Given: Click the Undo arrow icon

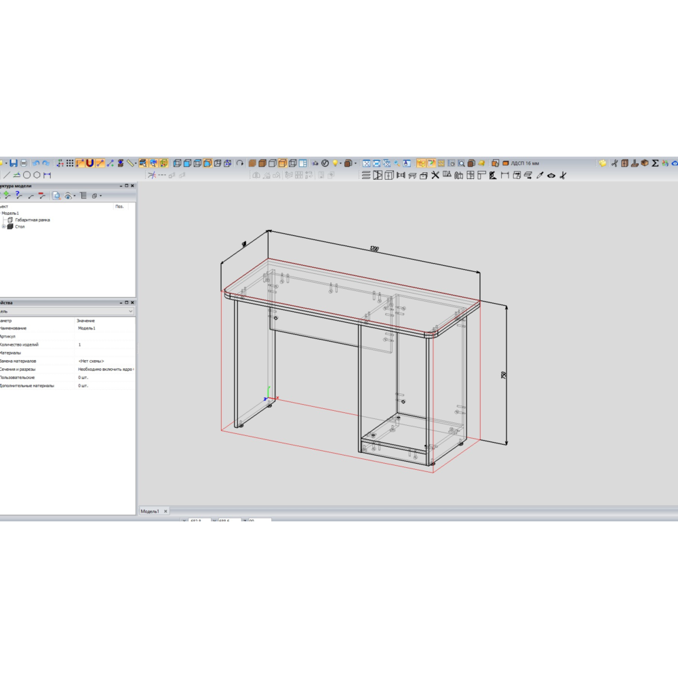Looking at the screenshot, I should [x=36, y=163].
